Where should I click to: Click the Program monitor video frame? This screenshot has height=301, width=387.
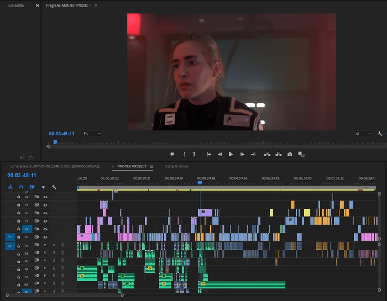[x=231, y=72]
